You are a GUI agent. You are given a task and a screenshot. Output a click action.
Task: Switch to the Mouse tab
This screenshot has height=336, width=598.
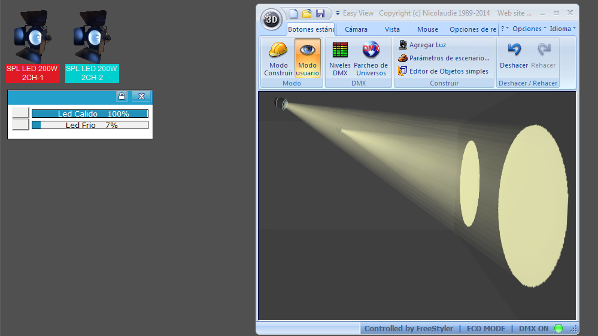point(427,29)
